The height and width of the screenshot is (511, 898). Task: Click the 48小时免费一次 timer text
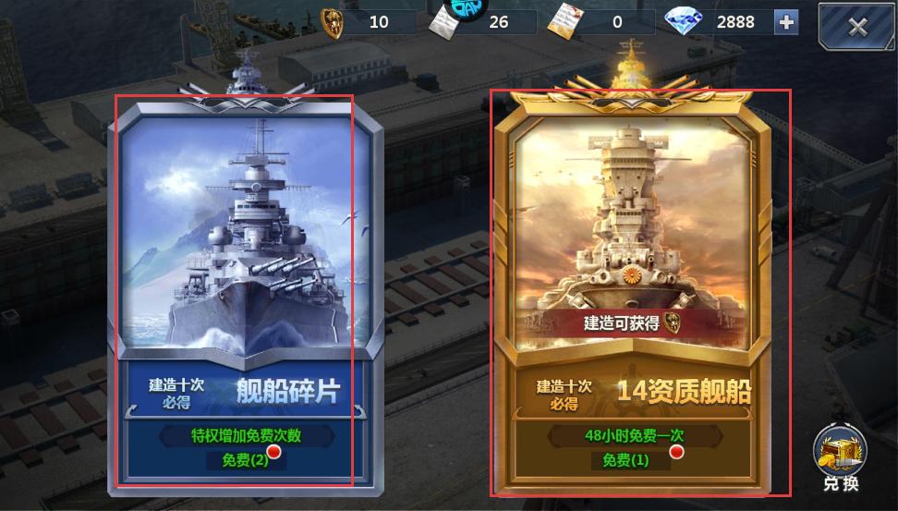635,436
